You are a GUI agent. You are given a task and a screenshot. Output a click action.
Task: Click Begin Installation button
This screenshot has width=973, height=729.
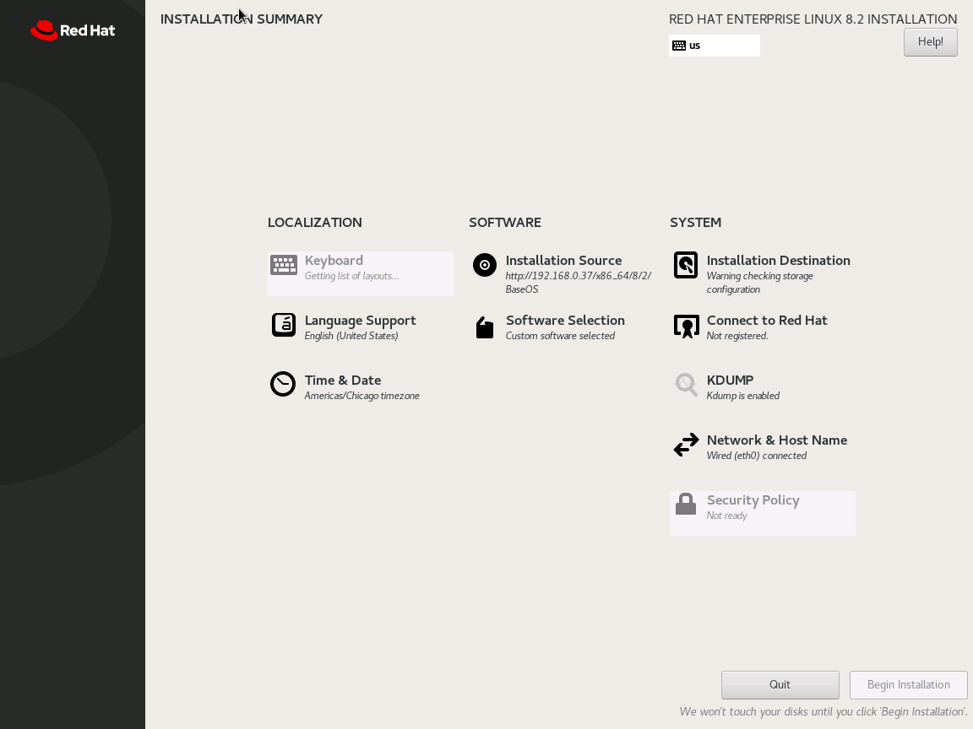pyautogui.click(x=909, y=684)
